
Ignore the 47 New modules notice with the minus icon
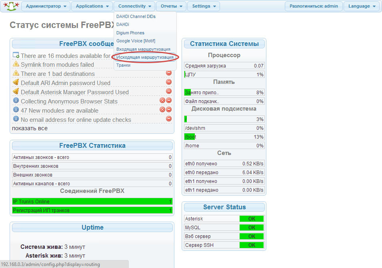(169, 110)
